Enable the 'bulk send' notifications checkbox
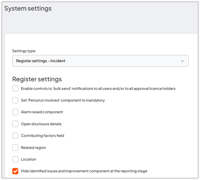The image size is (200, 180). tap(15, 89)
